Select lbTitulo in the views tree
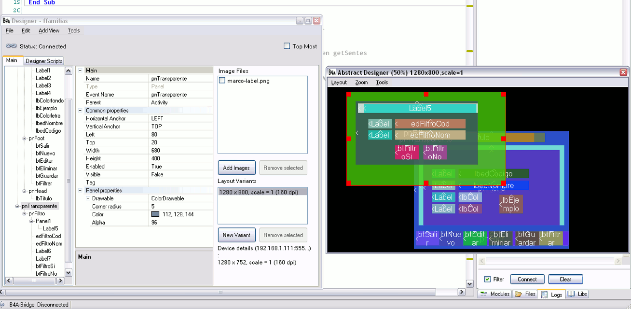The width and height of the screenshot is (631, 309). click(x=43, y=198)
